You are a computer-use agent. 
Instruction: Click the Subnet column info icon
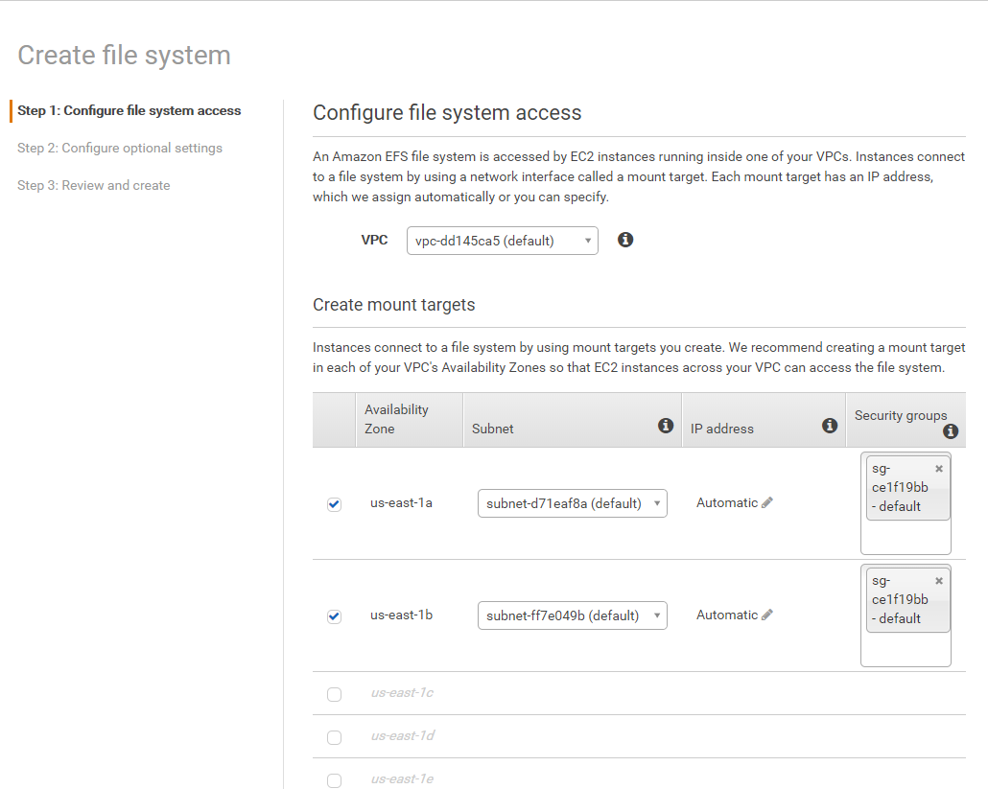[x=666, y=426]
